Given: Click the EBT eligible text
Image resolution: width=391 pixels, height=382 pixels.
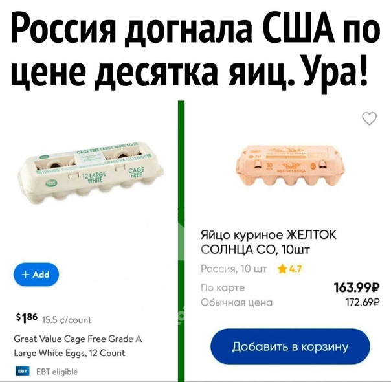Looking at the screenshot, I should click(x=57, y=372).
